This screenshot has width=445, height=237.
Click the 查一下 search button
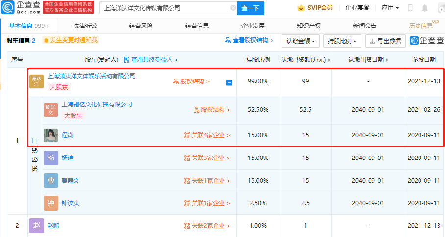[x=250, y=8]
